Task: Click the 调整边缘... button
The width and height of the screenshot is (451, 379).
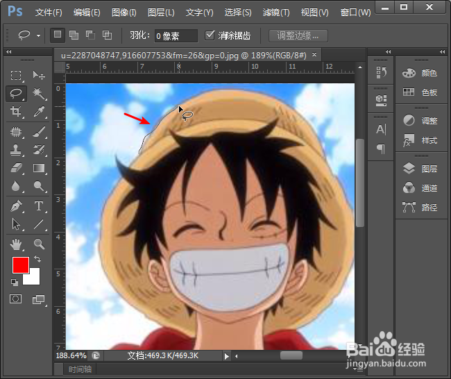Action: point(298,35)
